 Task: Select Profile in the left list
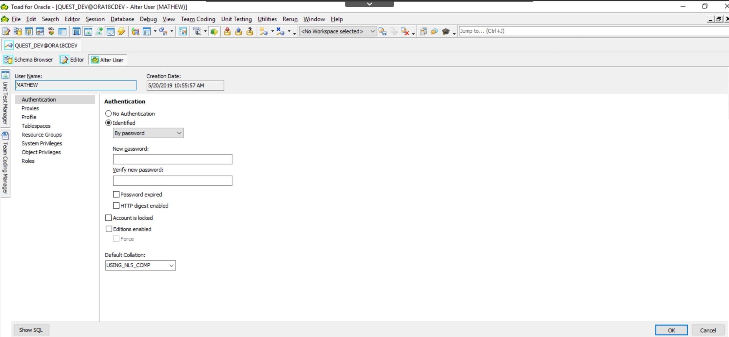pyautogui.click(x=29, y=117)
